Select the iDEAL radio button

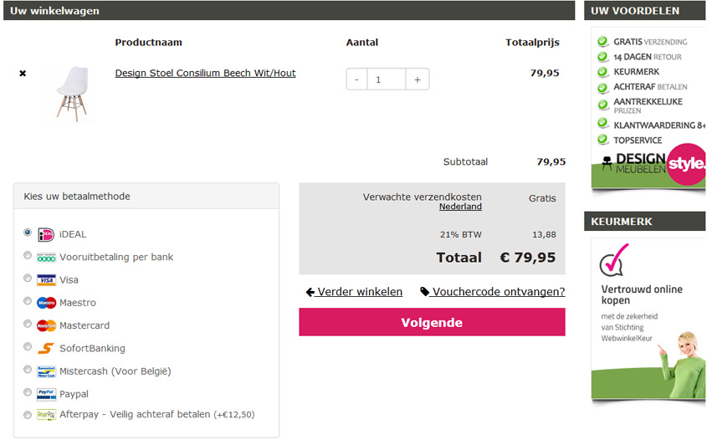(28, 233)
